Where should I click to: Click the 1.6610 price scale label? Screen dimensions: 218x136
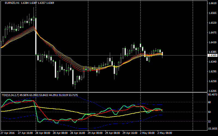coord(213,3)
